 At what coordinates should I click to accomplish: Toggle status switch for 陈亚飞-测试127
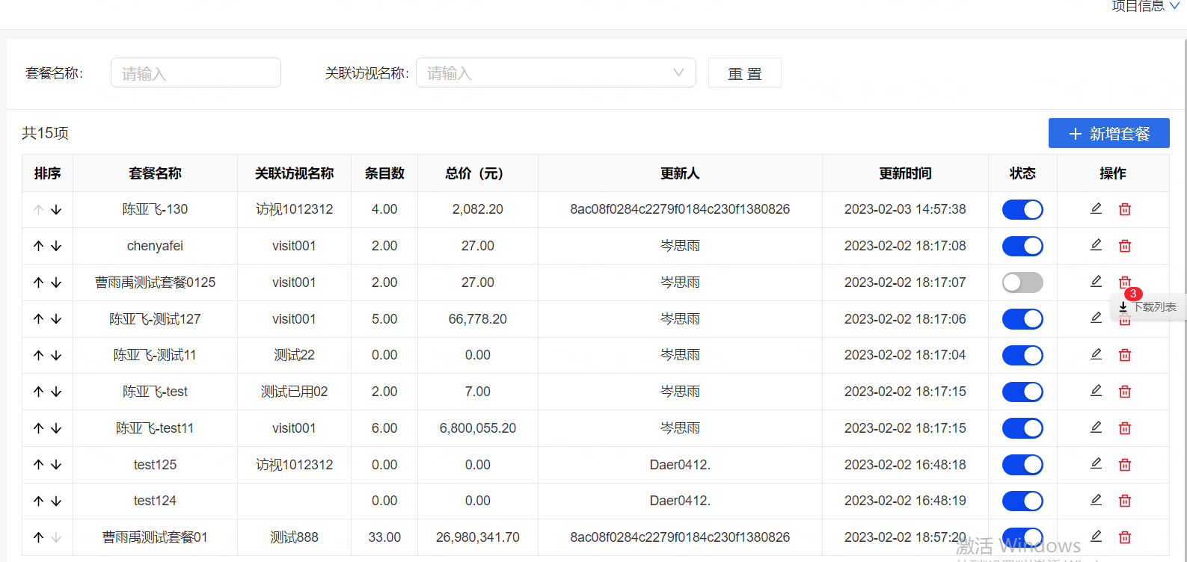pyautogui.click(x=1022, y=319)
